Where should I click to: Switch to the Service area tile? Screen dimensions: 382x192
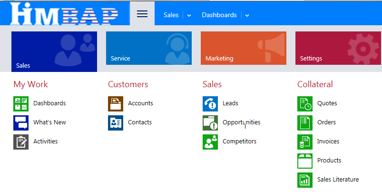tap(149, 48)
